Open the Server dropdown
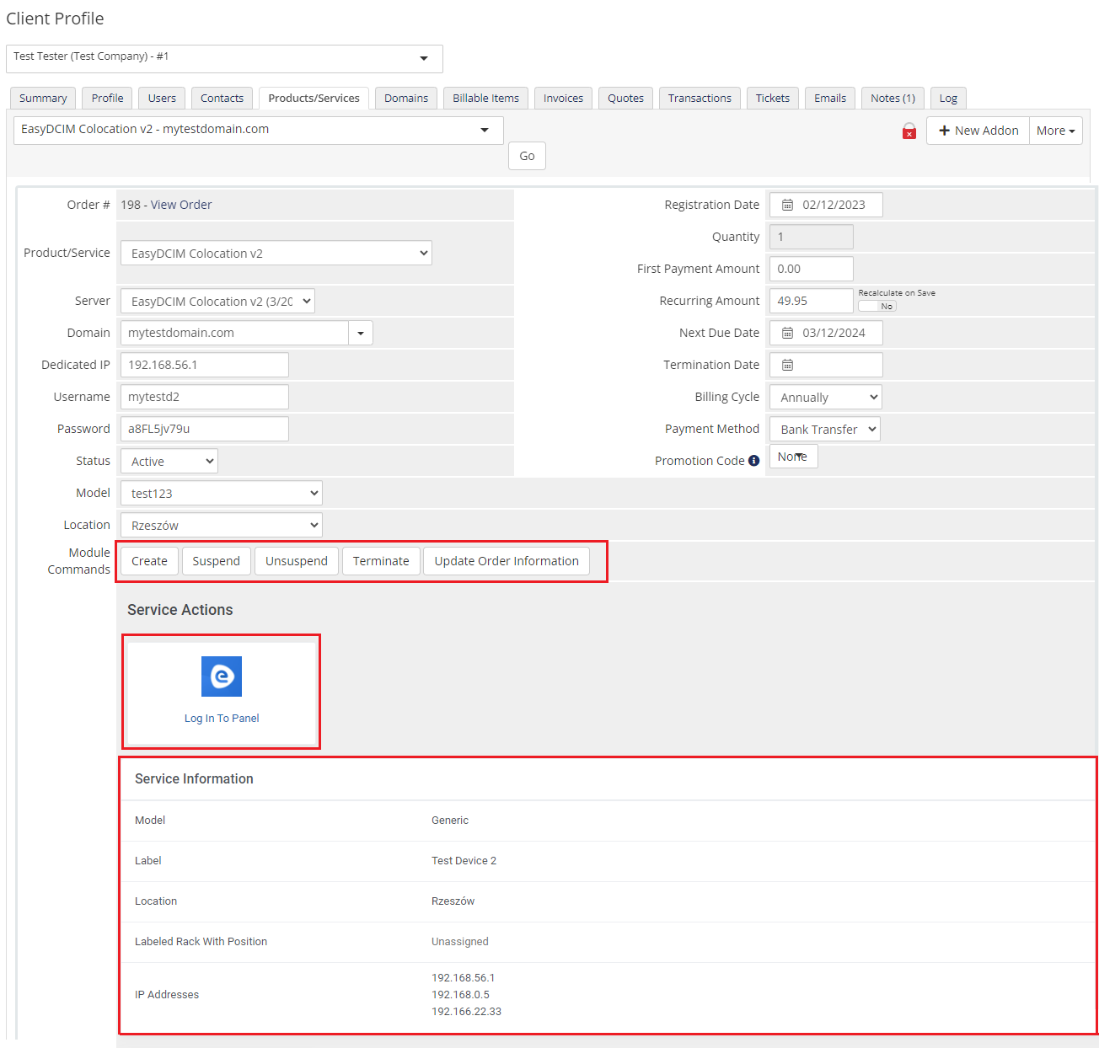 tap(217, 301)
